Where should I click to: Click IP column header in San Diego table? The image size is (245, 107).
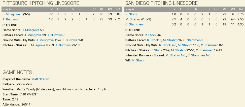[x=174, y=9]
